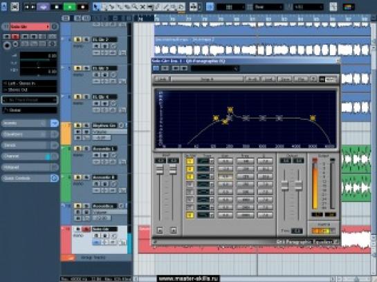Mute the El. Gtr 3 track

click(x=77, y=68)
